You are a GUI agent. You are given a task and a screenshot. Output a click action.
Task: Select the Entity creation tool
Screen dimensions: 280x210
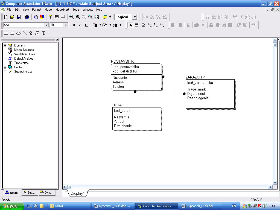(x=137, y=25)
